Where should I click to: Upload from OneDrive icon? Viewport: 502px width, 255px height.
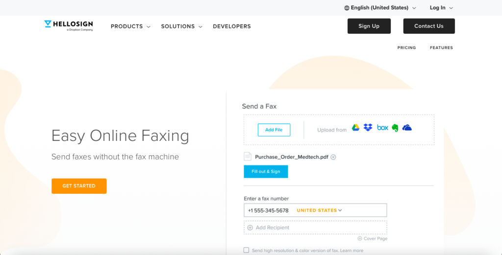coord(407,128)
